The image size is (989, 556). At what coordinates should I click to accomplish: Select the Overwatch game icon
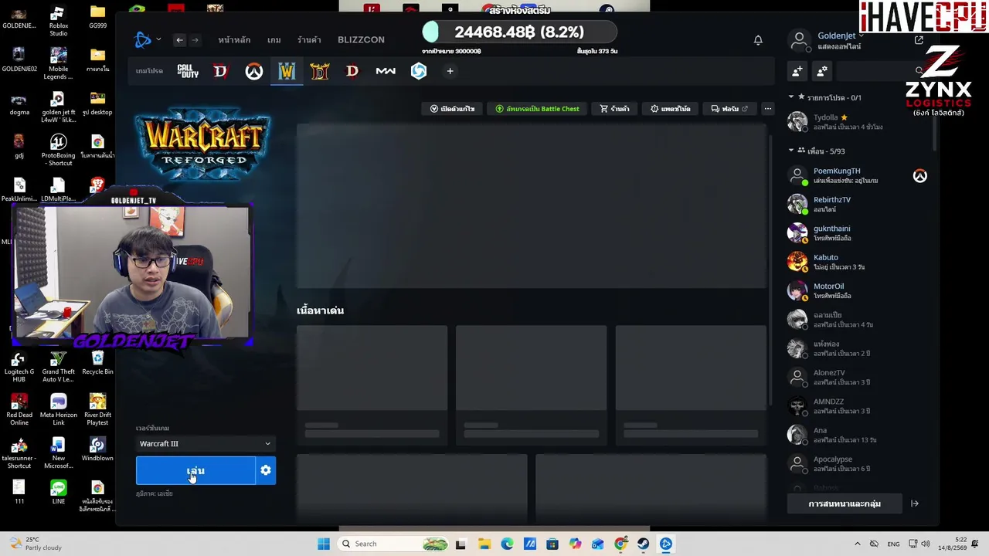(253, 71)
